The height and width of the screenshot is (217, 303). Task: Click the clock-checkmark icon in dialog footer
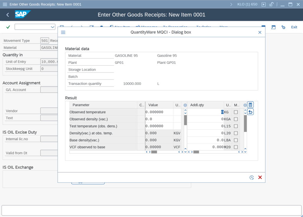coord(252,177)
